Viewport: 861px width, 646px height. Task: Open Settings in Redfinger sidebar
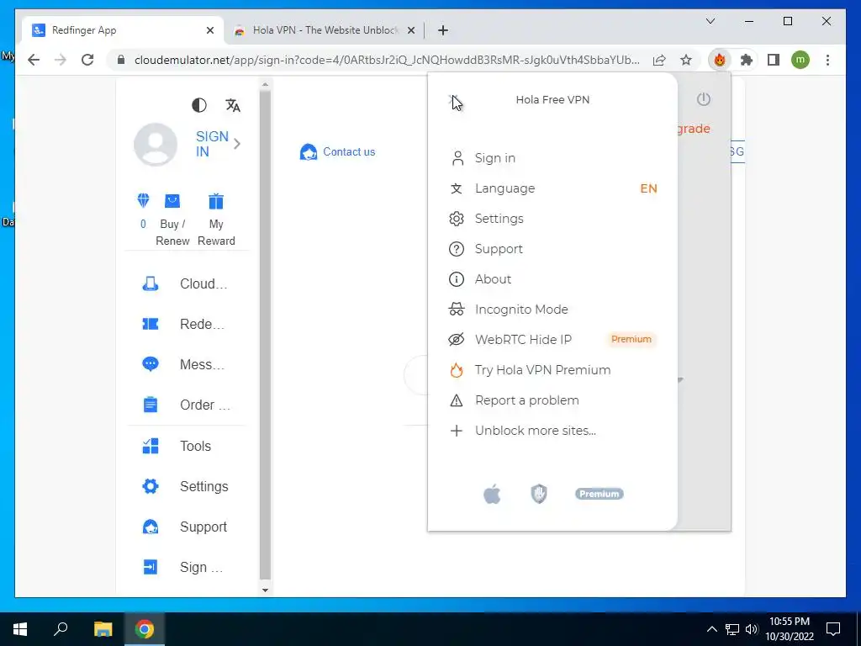pos(187,486)
